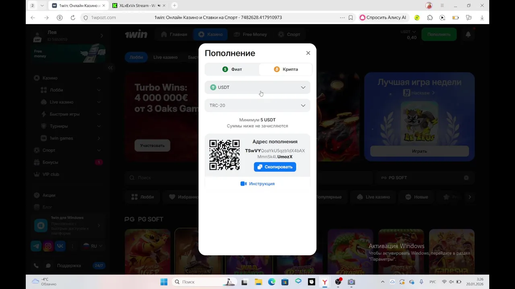Open the browser downloads arrow icon
This screenshot has width=515, height=289.
pos(482,18)
